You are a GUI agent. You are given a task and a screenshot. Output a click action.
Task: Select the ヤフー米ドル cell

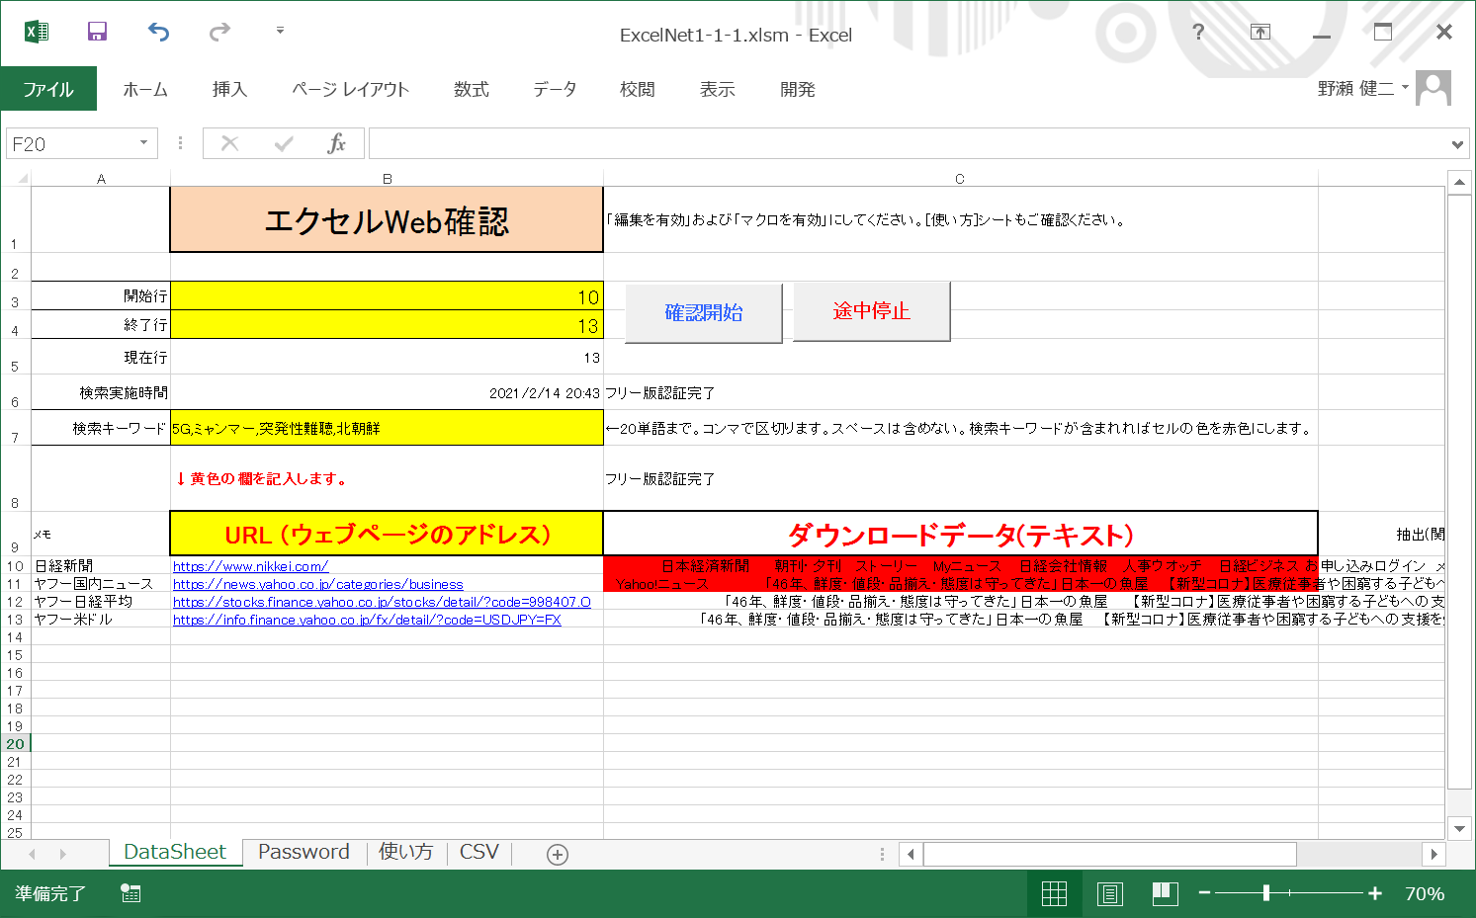101,620
